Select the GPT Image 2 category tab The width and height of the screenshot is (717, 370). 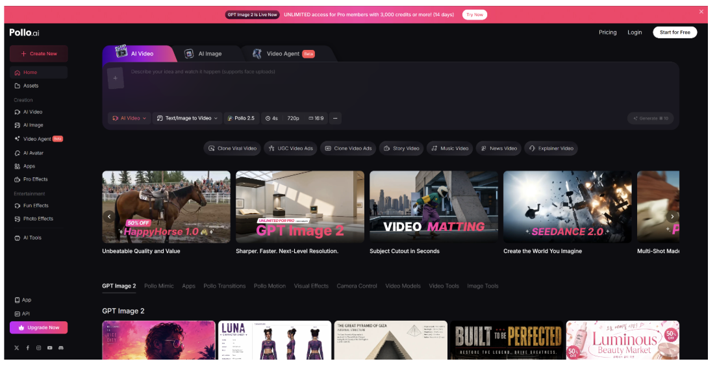click(119, 286)
